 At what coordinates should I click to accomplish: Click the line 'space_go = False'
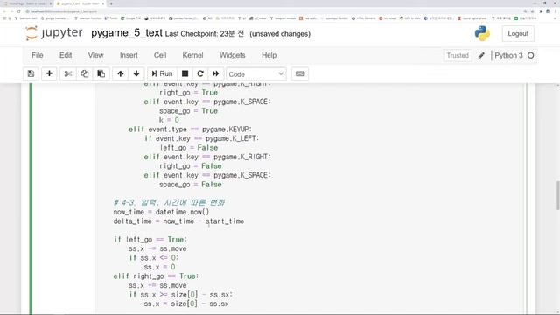[191, 185]
